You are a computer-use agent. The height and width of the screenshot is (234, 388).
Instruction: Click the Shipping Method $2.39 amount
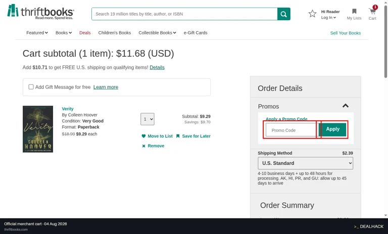348,153
